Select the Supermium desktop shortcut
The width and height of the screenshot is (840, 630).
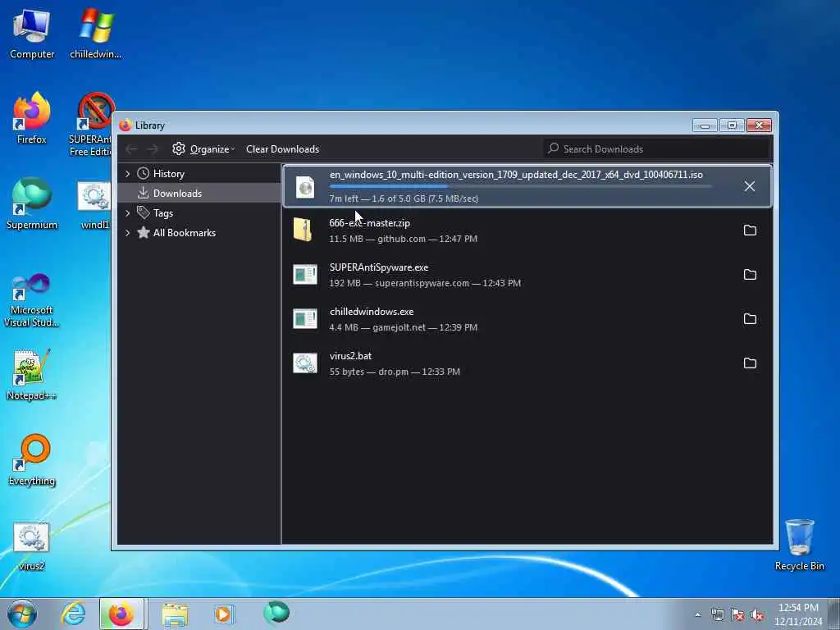tap(32, 203)
